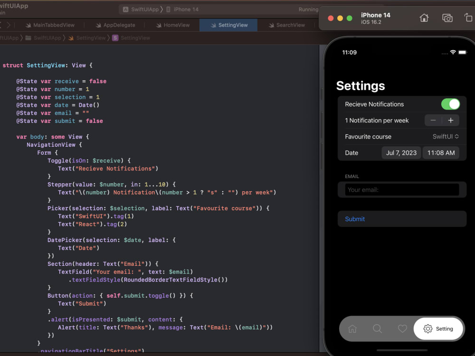Disable the Recieve Notifications toggle

pos(450,104)
